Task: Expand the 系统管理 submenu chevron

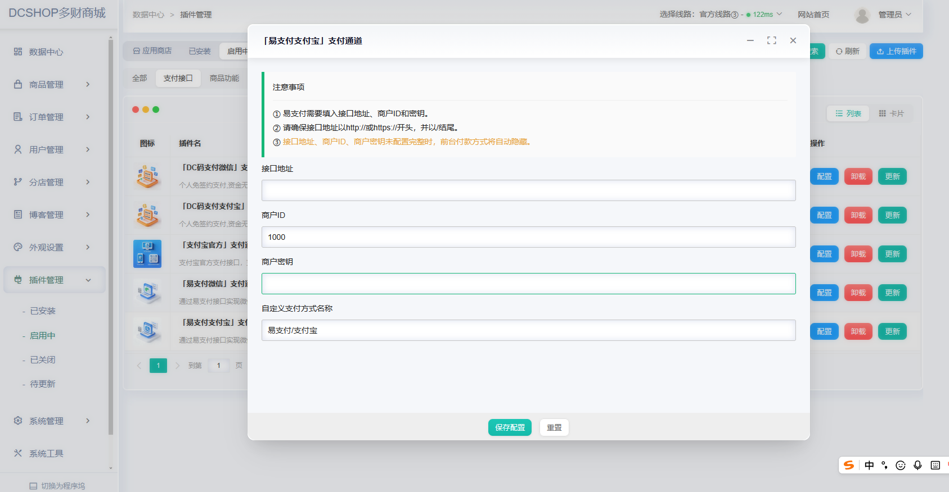Action: point(88,421)
